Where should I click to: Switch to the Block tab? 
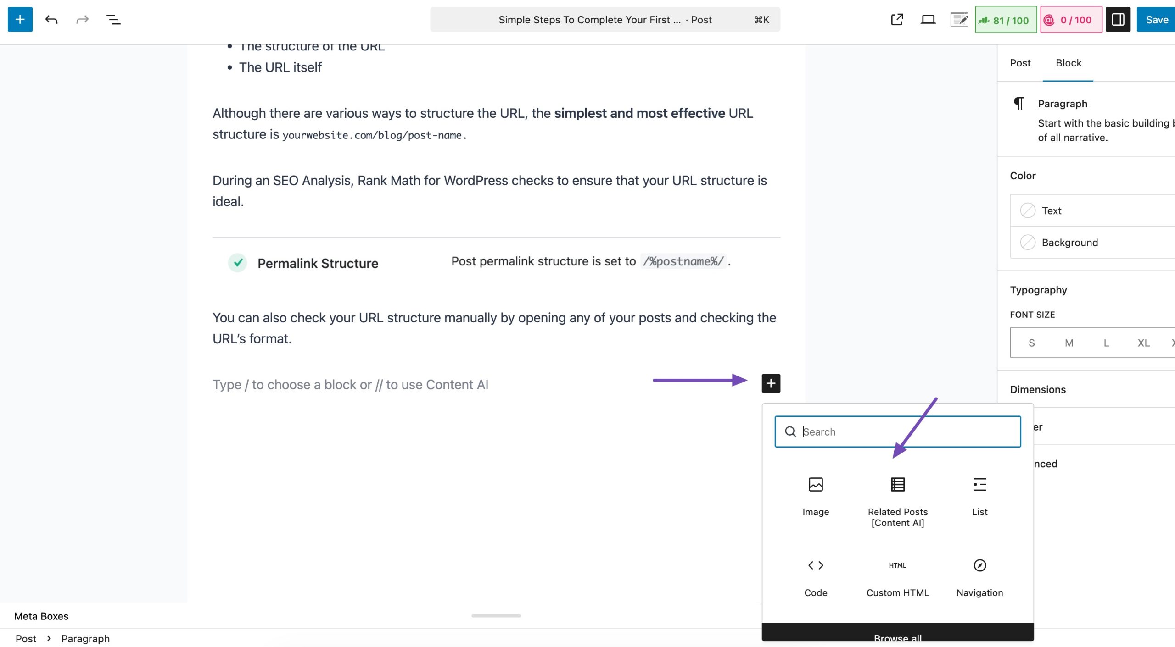[1068, 63]
